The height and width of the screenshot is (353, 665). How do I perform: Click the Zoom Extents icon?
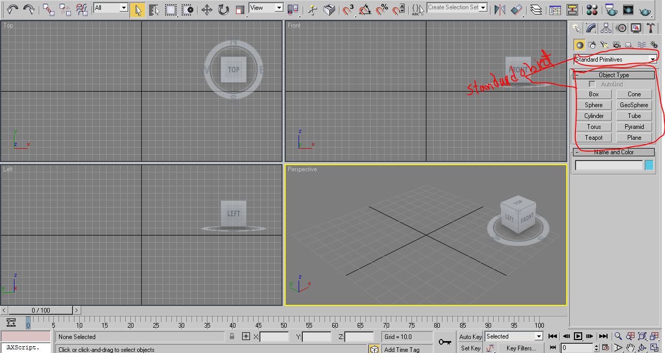pos(643,335)
